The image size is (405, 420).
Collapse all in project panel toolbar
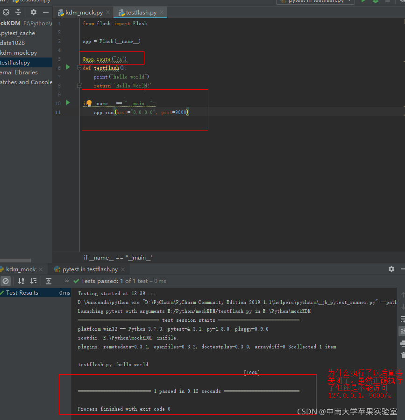(18, 12)
